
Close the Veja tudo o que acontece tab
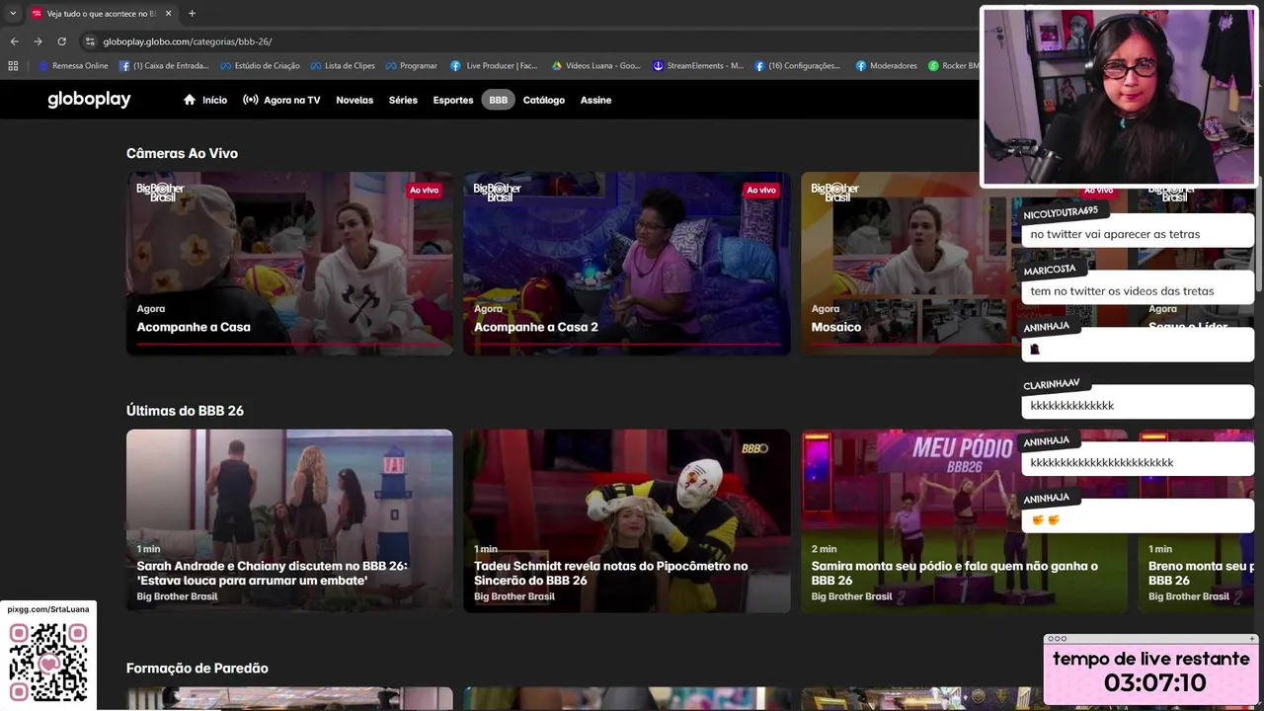[168, 13]
